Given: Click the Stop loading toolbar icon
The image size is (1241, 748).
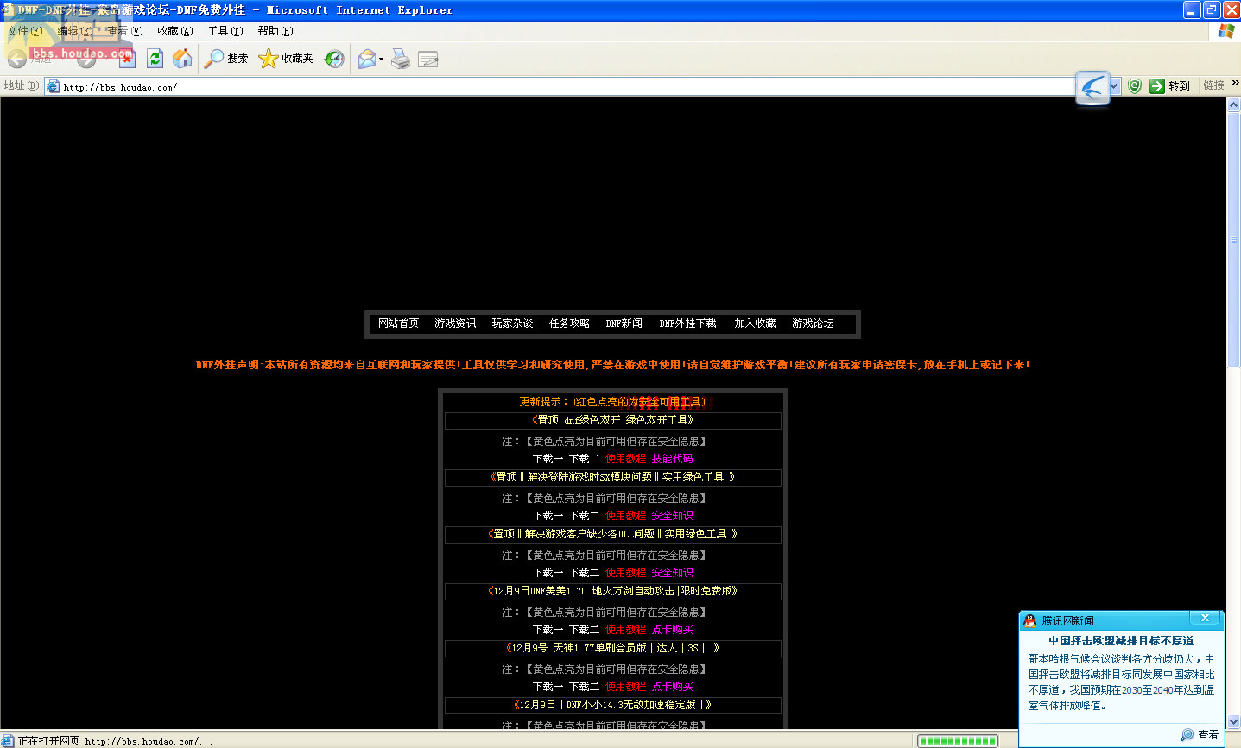Looking at the screenshot, I should click(x=128, y=59).
